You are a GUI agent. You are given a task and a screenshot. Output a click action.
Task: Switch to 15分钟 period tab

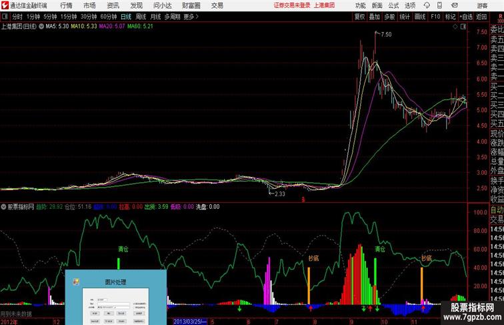(x=69, y=17)
